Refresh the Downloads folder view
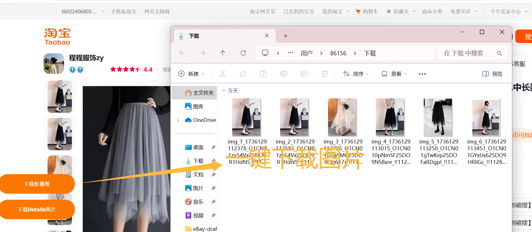 click(243, 53)
